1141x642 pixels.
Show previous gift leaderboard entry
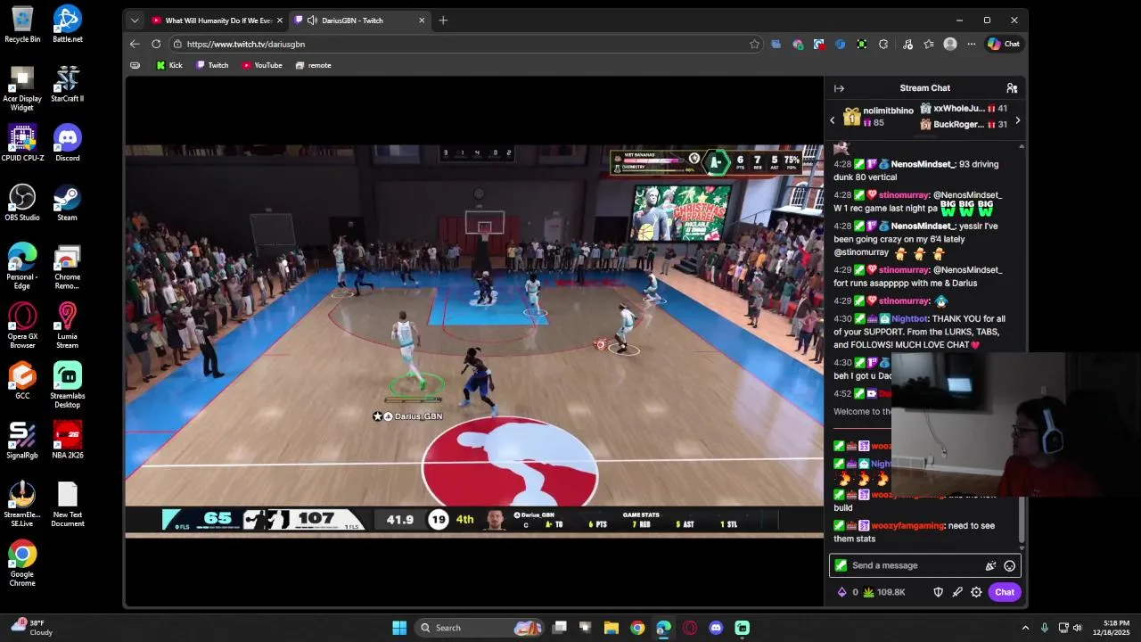tap(833, 120)
